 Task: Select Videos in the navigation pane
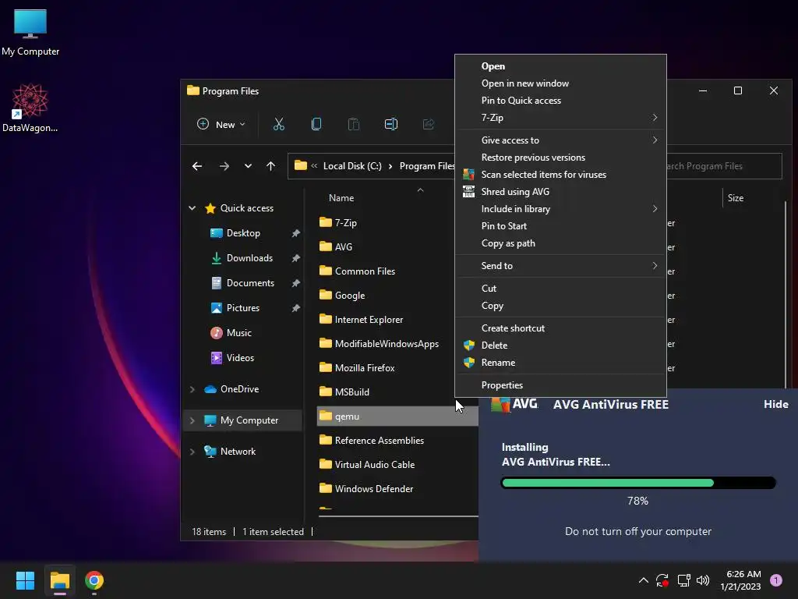point(240,358)
